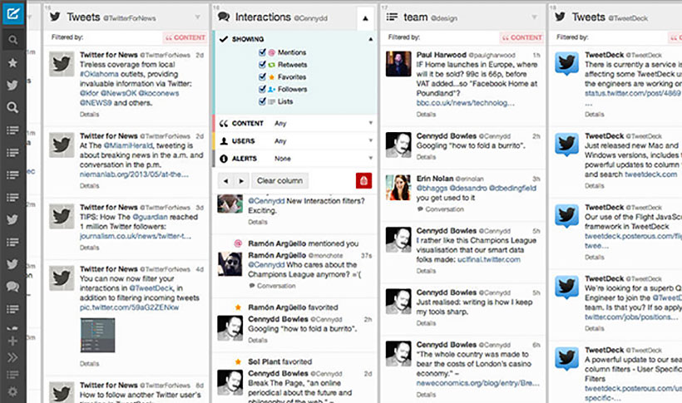Click the CONTENT filter tag in @TwitterForNews column
Image resolution: width=682 pixels, height=403 pixels.
pyautogui.click(x=185, y=38)
